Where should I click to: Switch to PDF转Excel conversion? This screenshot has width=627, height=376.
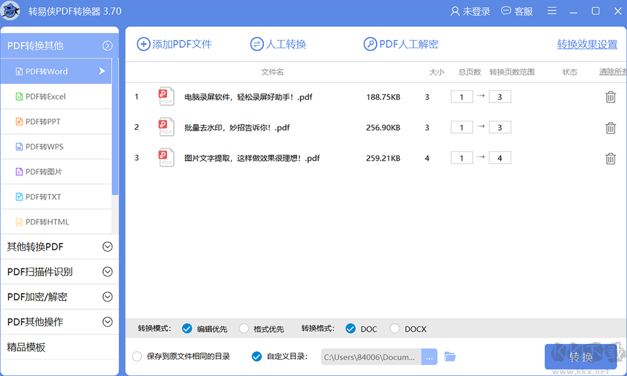tap(44, 96)
